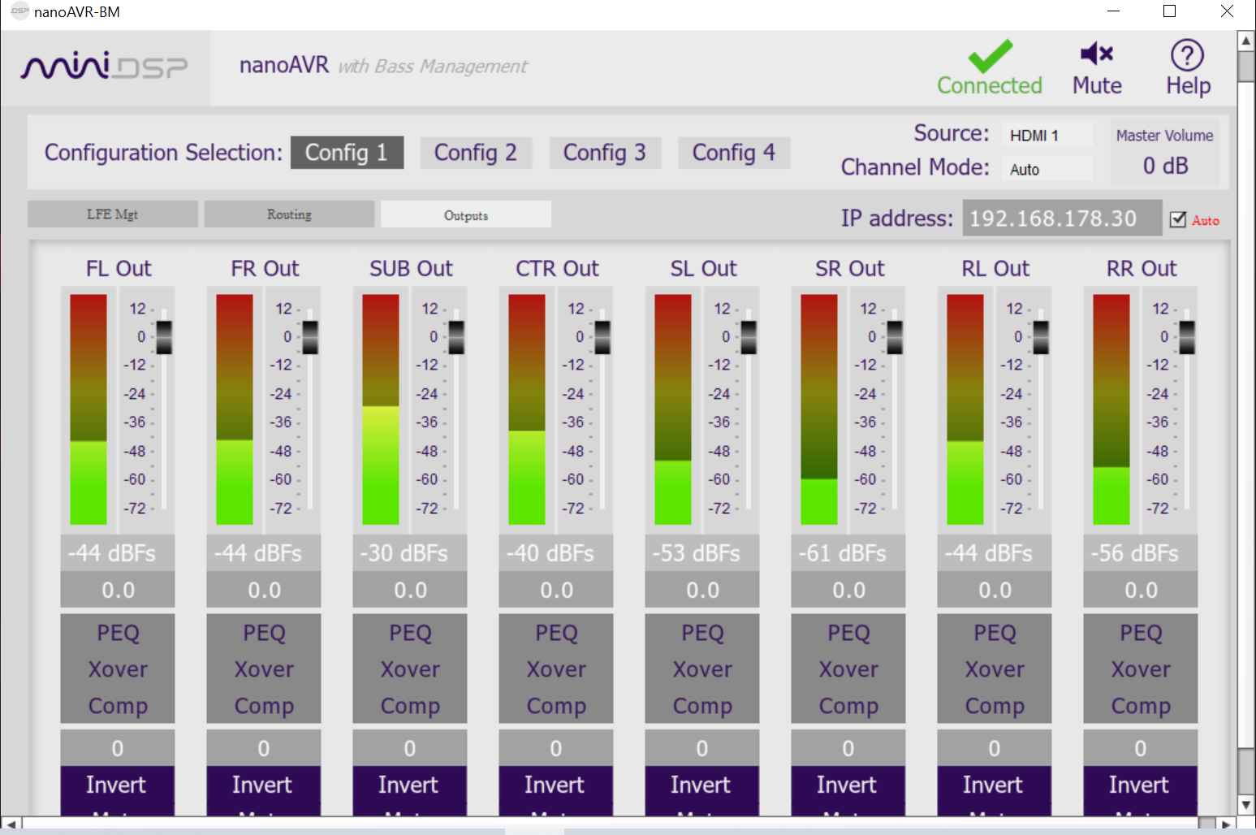The width and height of the screenshot is (1256, 835).
Task: Invert the SUB Out channel polarity
Action: point(409,785)
